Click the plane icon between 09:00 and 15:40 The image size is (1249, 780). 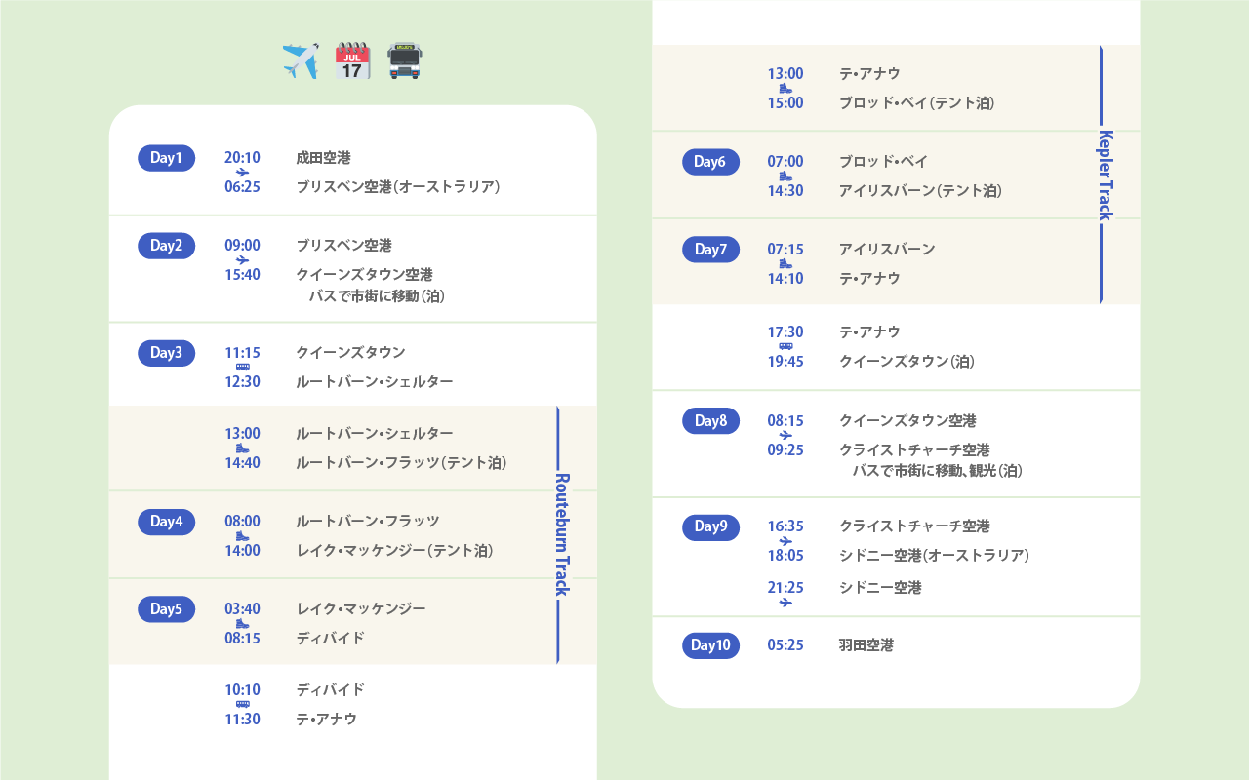pyautogui.click(x=242, y=260)
